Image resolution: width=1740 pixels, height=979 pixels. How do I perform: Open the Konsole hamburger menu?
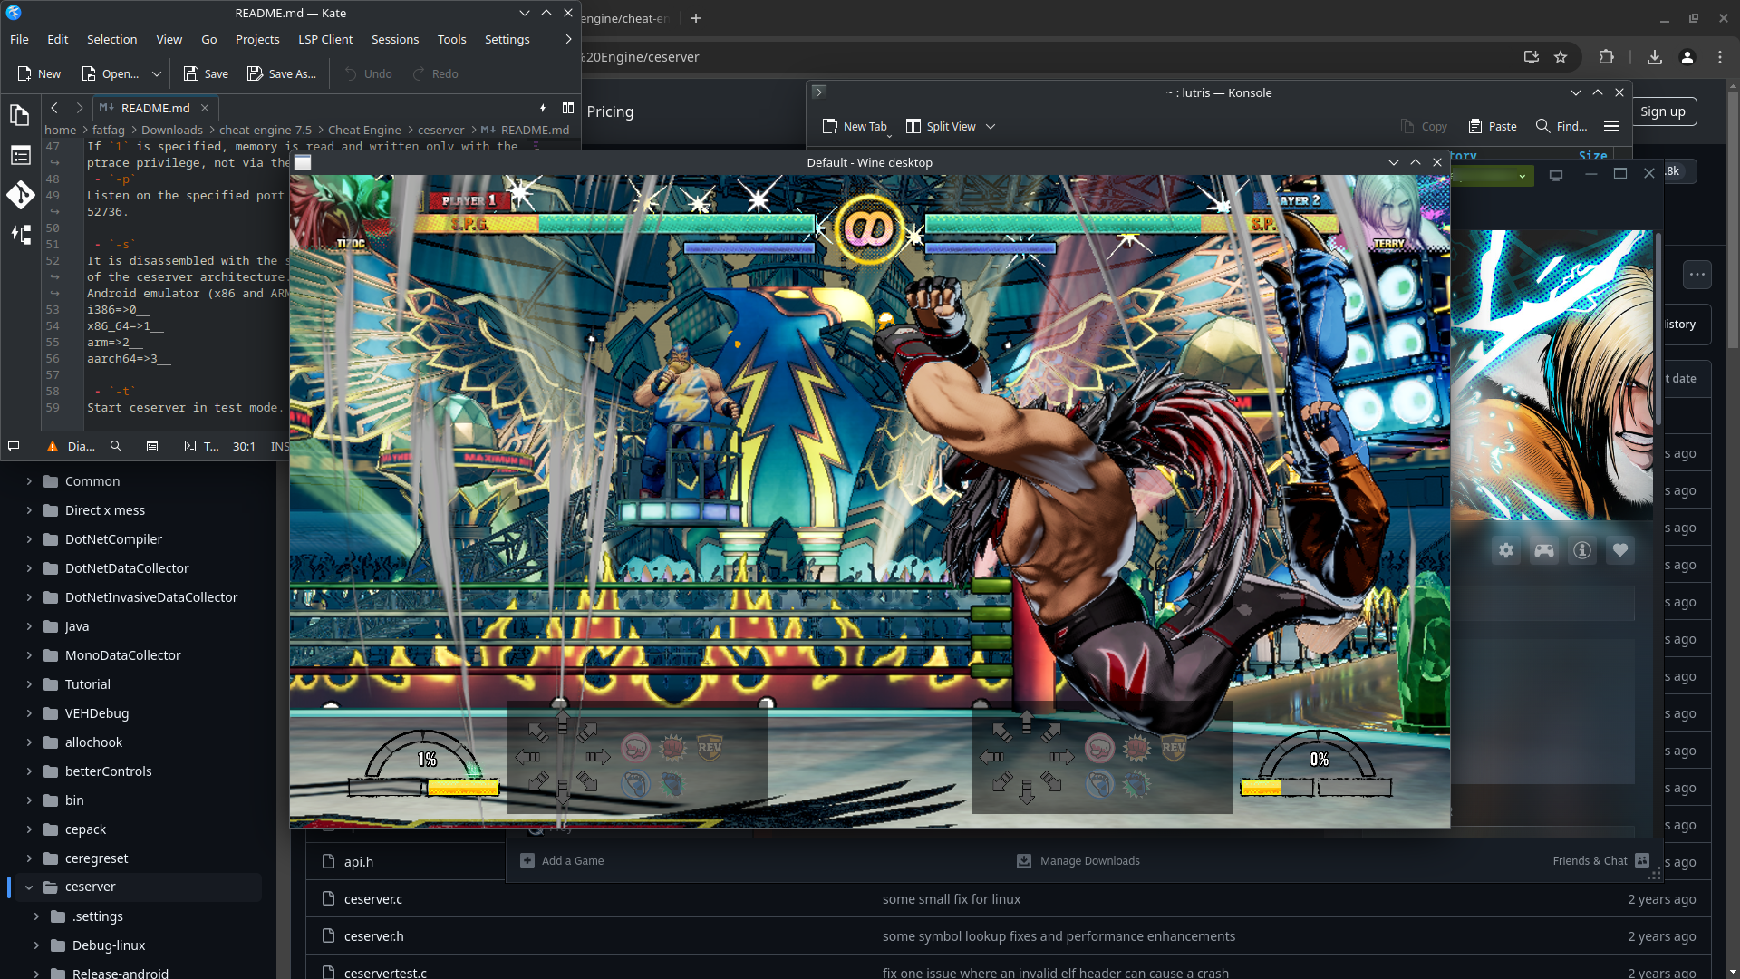coord(1611,126)
